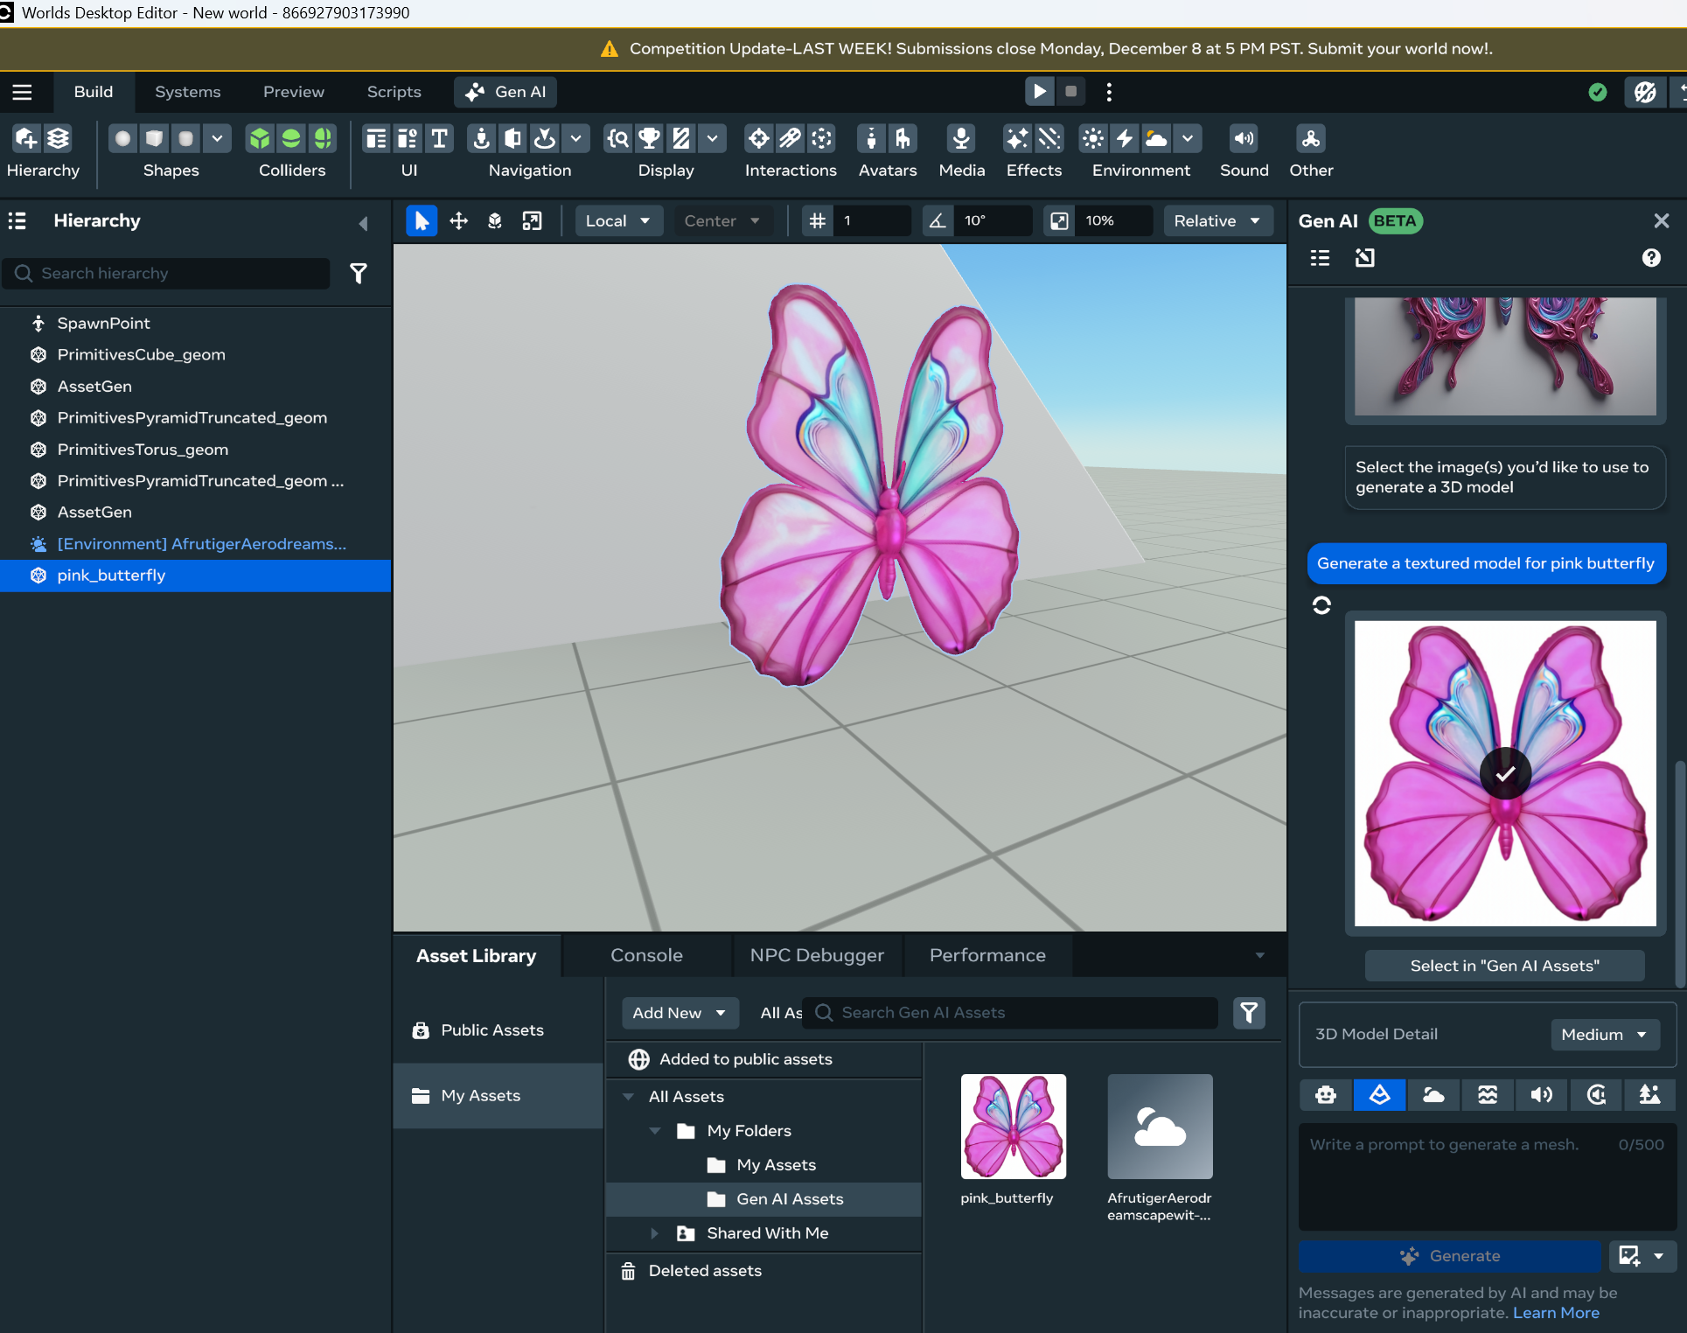Click the Gen AI help question icon
The width and height of the screenshot is (1687, 1333).
(1651, 258)
